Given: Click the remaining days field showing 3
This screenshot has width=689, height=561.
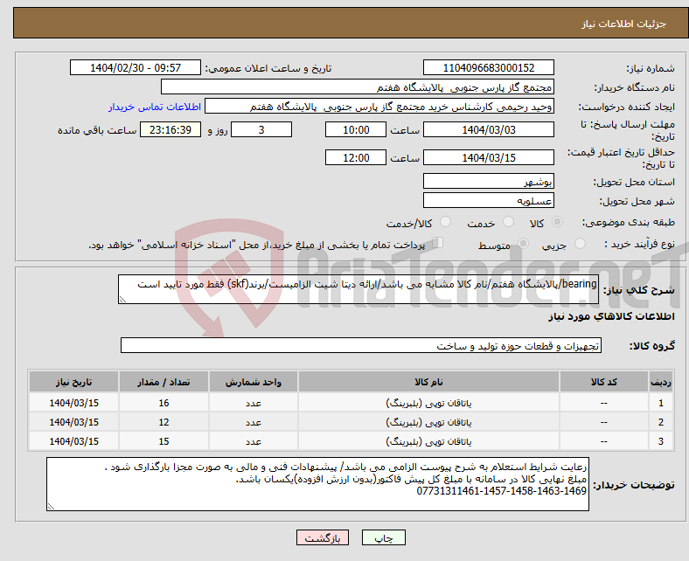Looking at the screenshot, I should point(261,129).
